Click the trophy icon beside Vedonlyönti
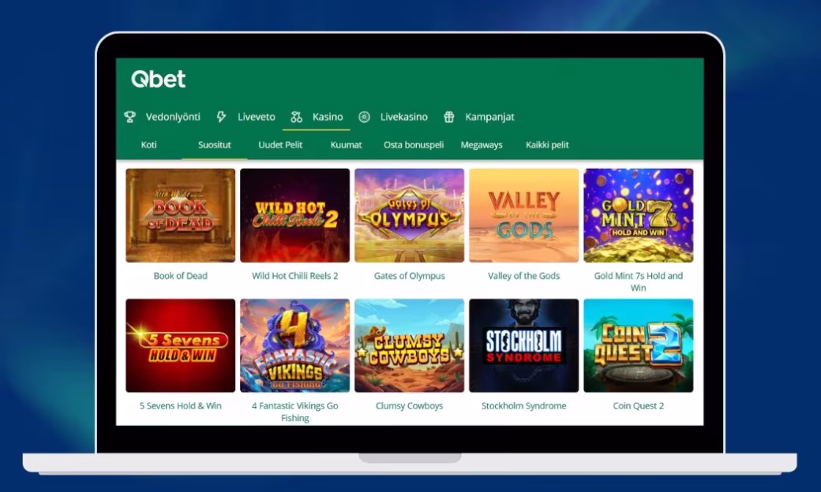Viewport: 821px width, 492px height. pyautogui.click(x=129, y=117)
